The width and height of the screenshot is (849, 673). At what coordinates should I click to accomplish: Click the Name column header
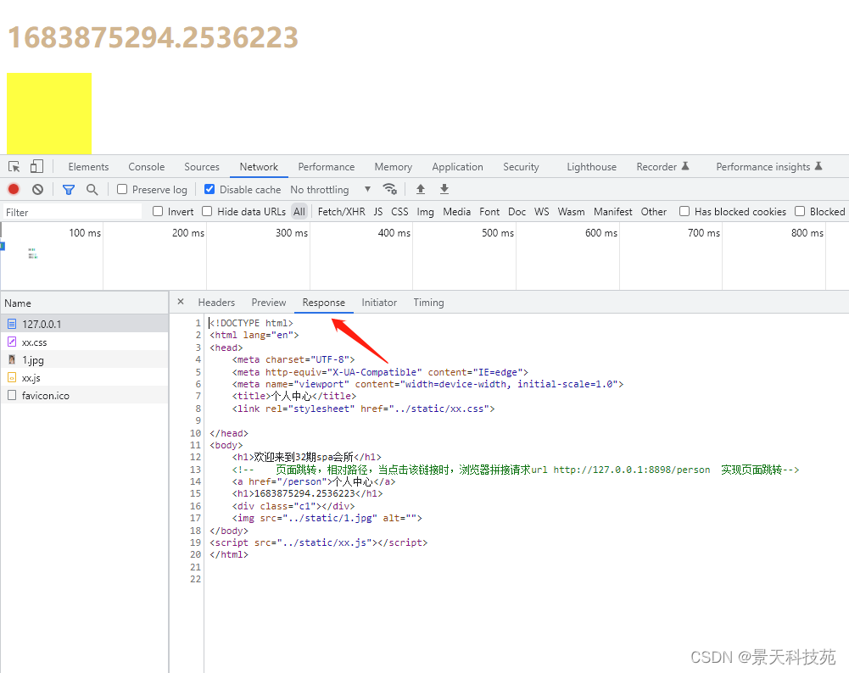pyautogui.click(x=85, y=303)
